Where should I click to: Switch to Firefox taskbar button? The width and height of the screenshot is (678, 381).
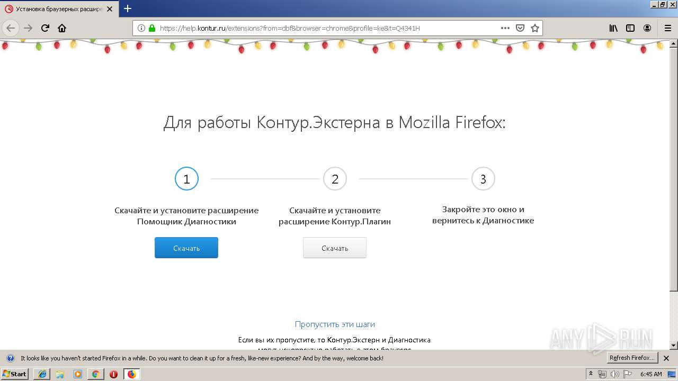131,374
